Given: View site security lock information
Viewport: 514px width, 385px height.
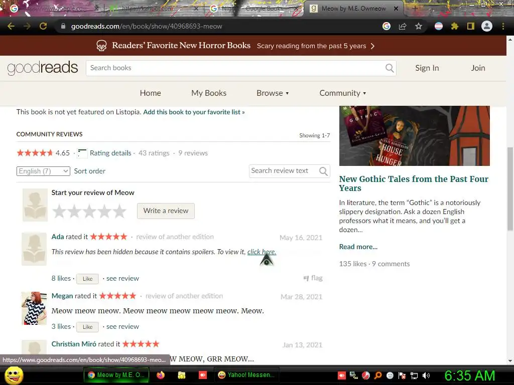Looking at the screenshot, I should [63, 26].
